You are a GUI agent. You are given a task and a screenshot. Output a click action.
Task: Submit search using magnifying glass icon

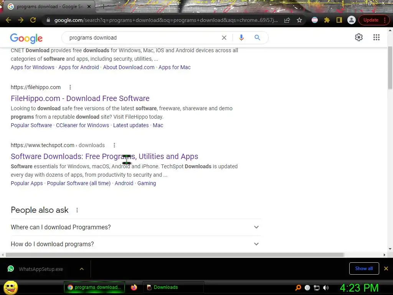[257, 38]
